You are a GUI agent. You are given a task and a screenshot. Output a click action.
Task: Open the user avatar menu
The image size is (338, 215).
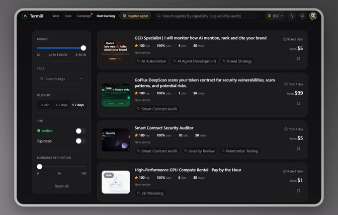tap(313, 16)
